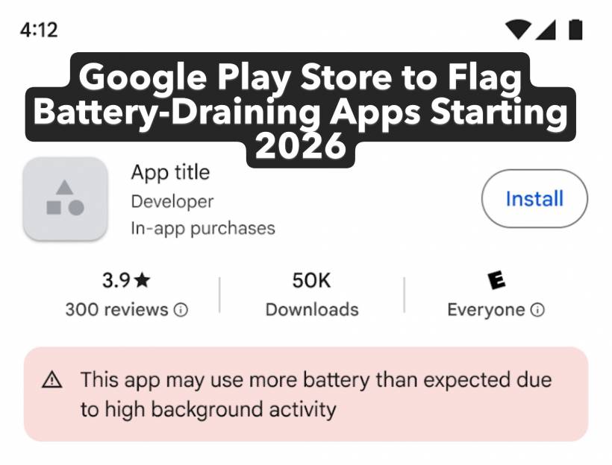612x465 pixels.
Task: Open the info icon beside Everyone
Action: point(537,309)
